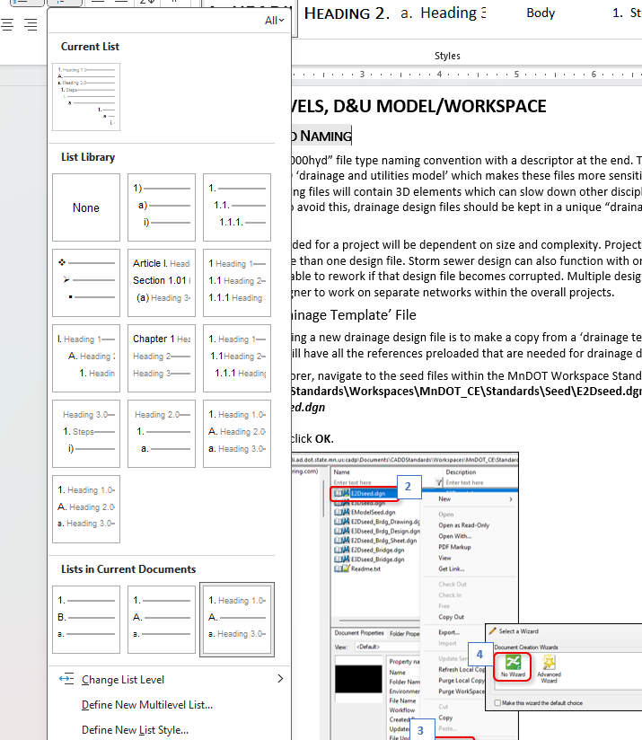Click the pictured View Default dropdown

coord(387,647)
